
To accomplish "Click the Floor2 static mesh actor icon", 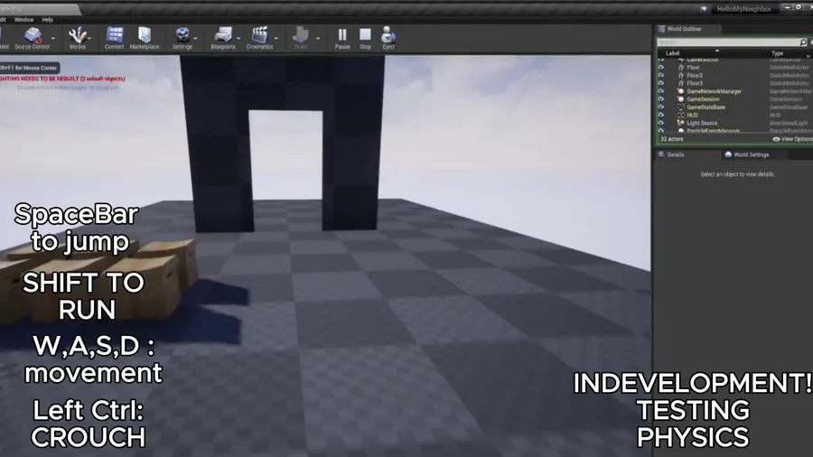I will click(681, 75).
